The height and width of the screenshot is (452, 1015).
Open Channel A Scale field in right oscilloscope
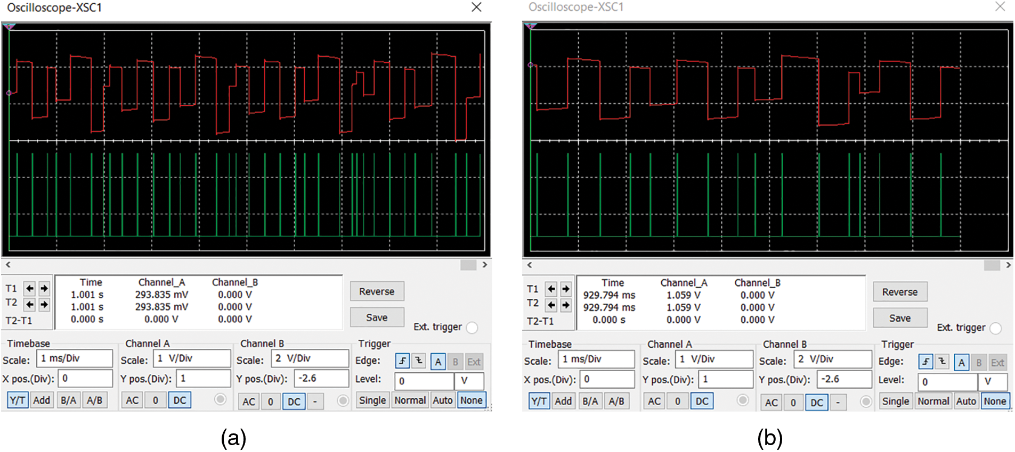point(714,360)
